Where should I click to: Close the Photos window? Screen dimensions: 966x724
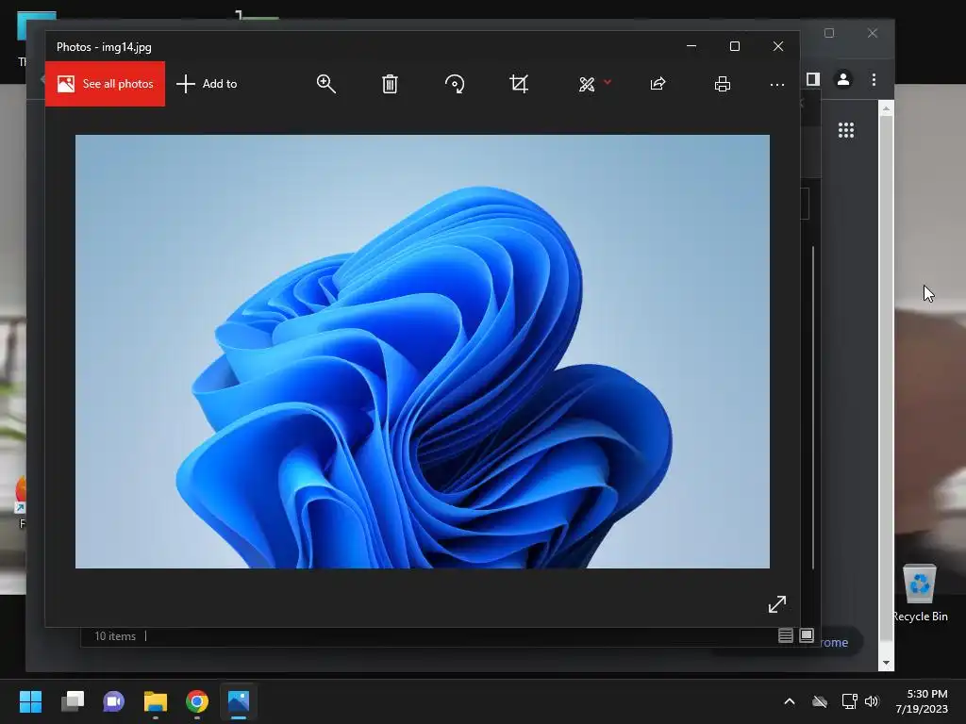tap(778, 46)
